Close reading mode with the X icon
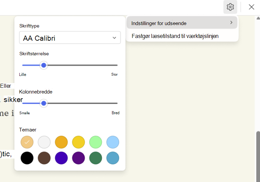 [252, 7]
